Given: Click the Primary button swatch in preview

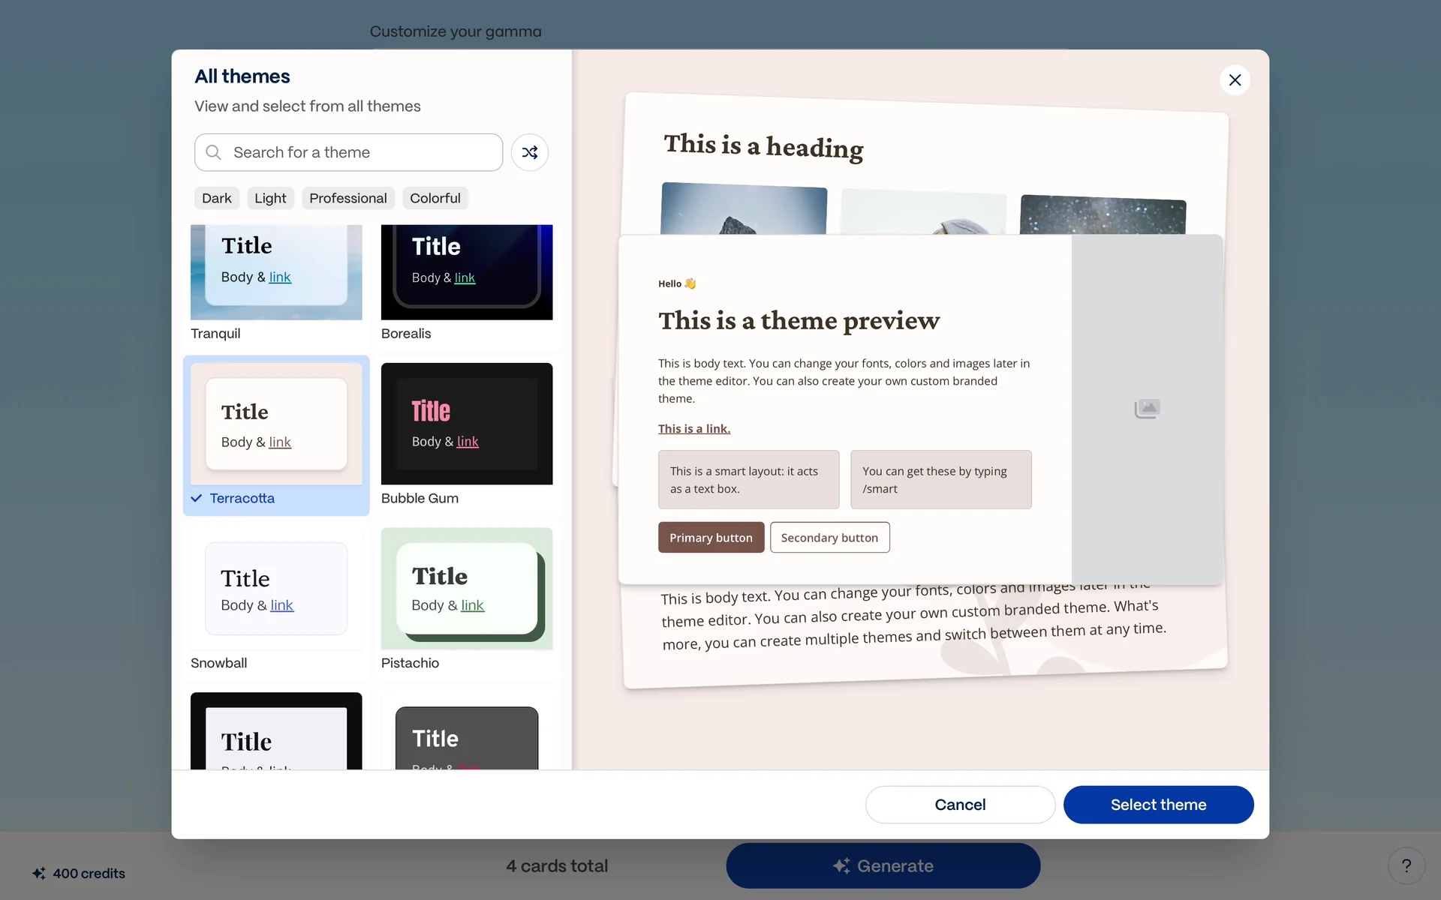Looking at the screenshot, I should point(711,538).
